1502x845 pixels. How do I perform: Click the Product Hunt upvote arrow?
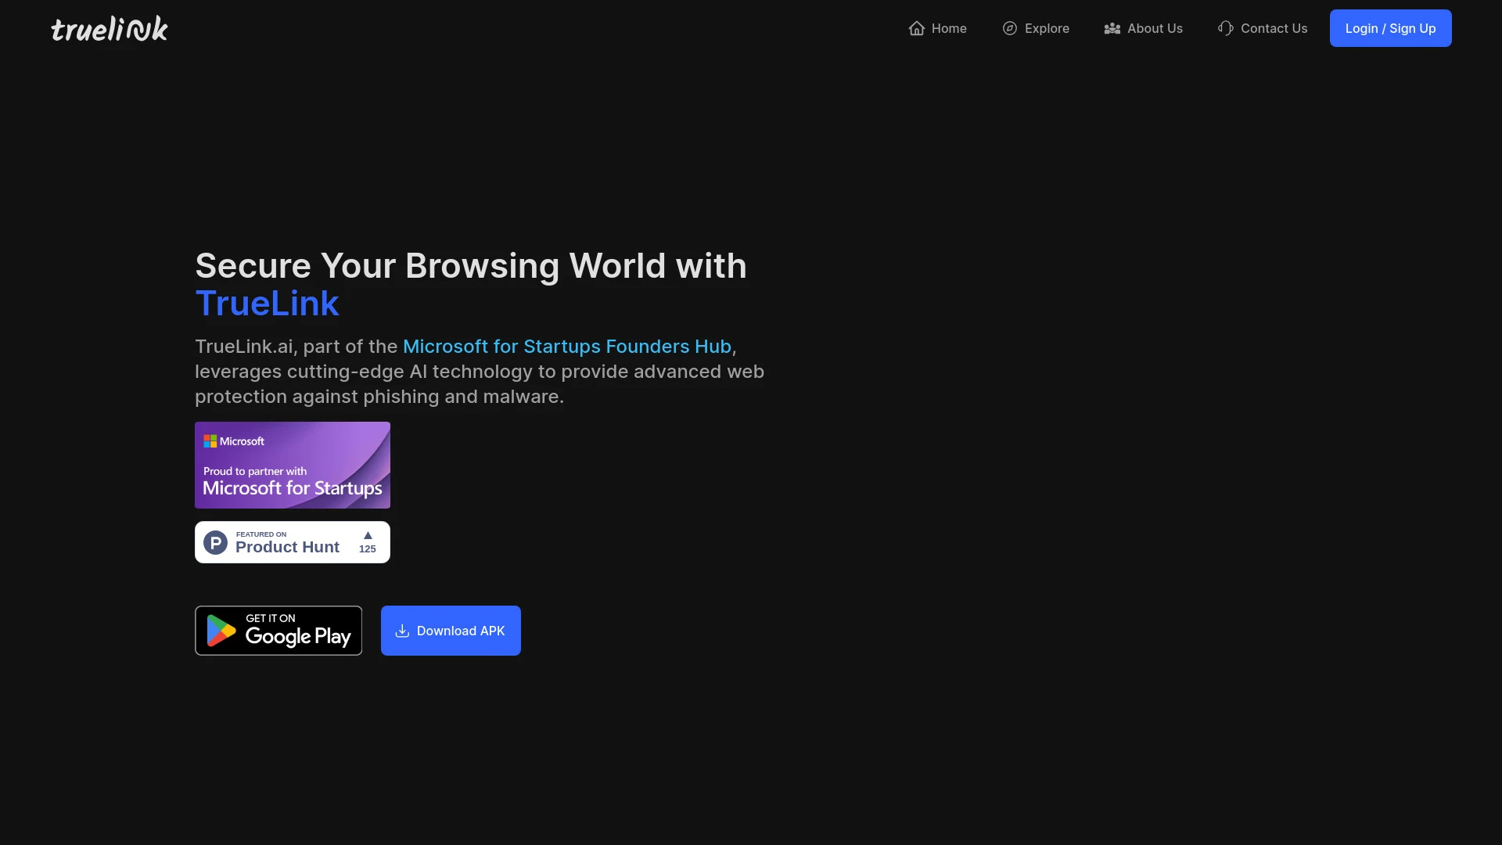pos(367,536)
